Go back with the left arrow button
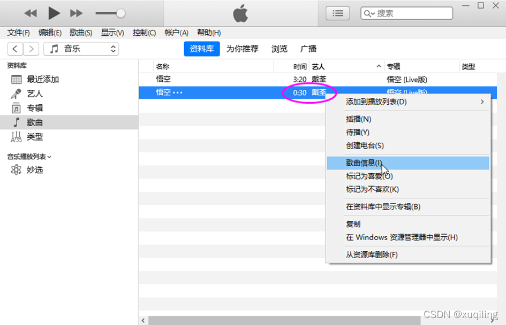 [x=15, y=49]
